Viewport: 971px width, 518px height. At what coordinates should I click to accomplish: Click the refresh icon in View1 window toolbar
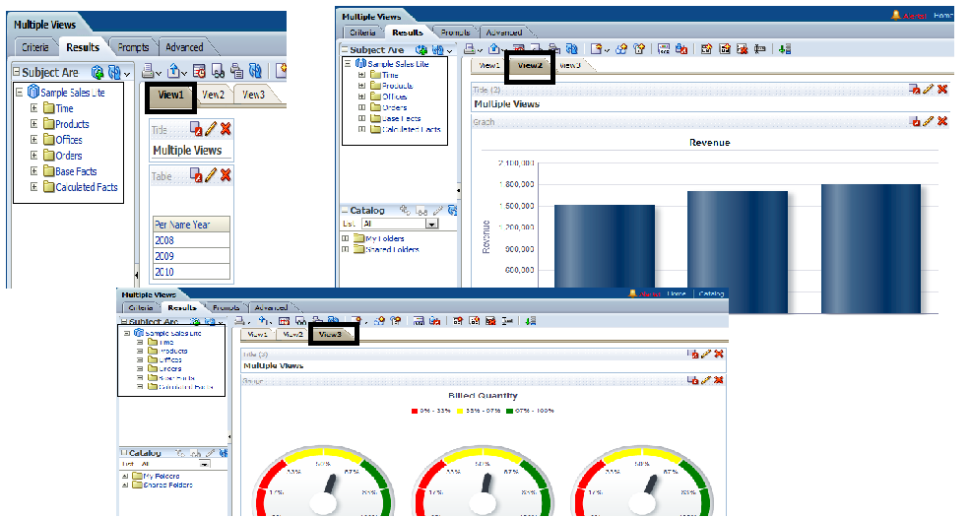point(255,71)
